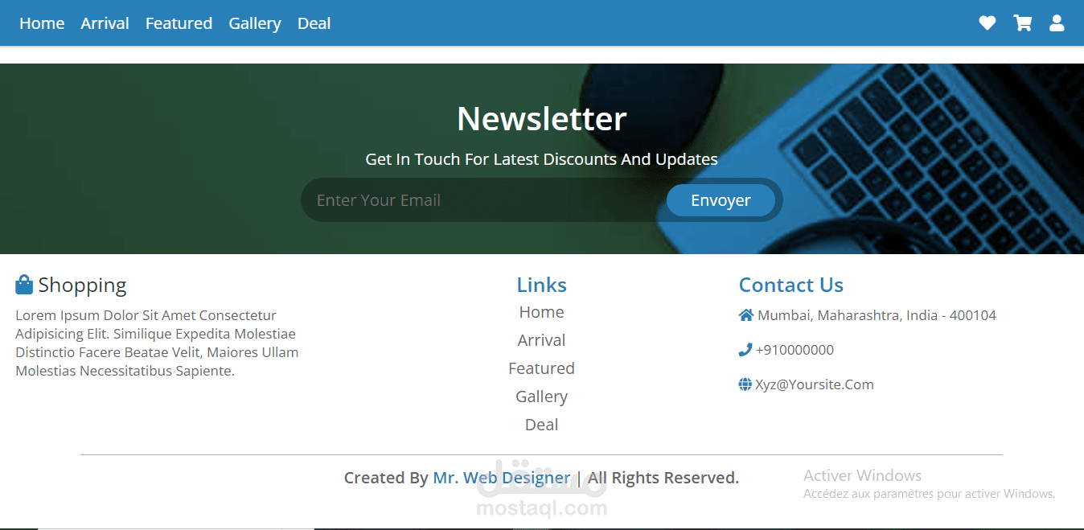The height and width of the screenshot is (530, 1084).
Task: Click the shopping bag logo icon
Action: [24, 285]
